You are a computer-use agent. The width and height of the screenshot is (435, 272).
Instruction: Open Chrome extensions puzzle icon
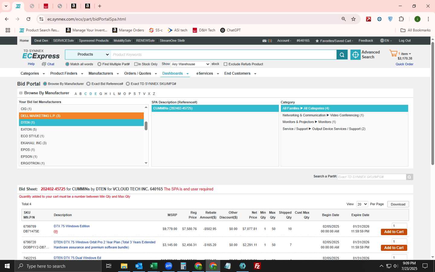(401, 19)
